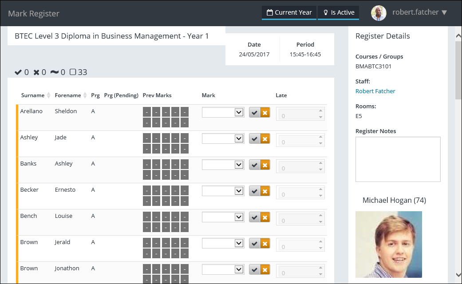Image resolution: width=462 pixels, height=284 pixels.
Task: Open Mark dropdown for Sheldon Arellano
Action: (x=223, y=113)
